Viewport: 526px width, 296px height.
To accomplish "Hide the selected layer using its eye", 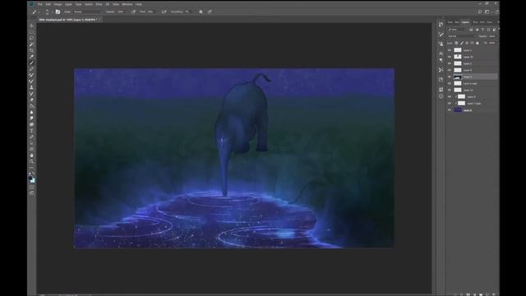I will [x=450, y=76].
